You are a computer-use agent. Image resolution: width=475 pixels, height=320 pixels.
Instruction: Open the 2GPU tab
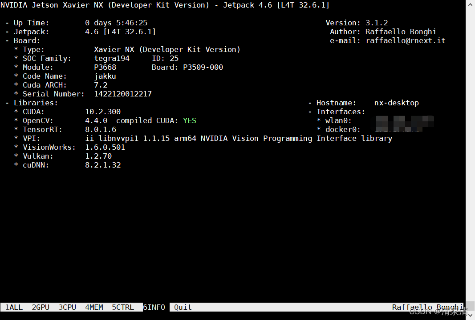click(41, 307)
